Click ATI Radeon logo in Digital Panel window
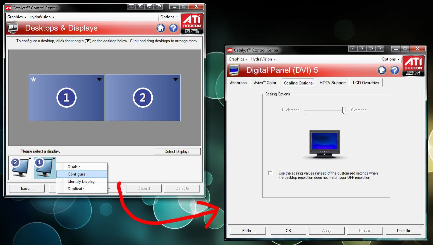433x245 pixels. point(413,66)
